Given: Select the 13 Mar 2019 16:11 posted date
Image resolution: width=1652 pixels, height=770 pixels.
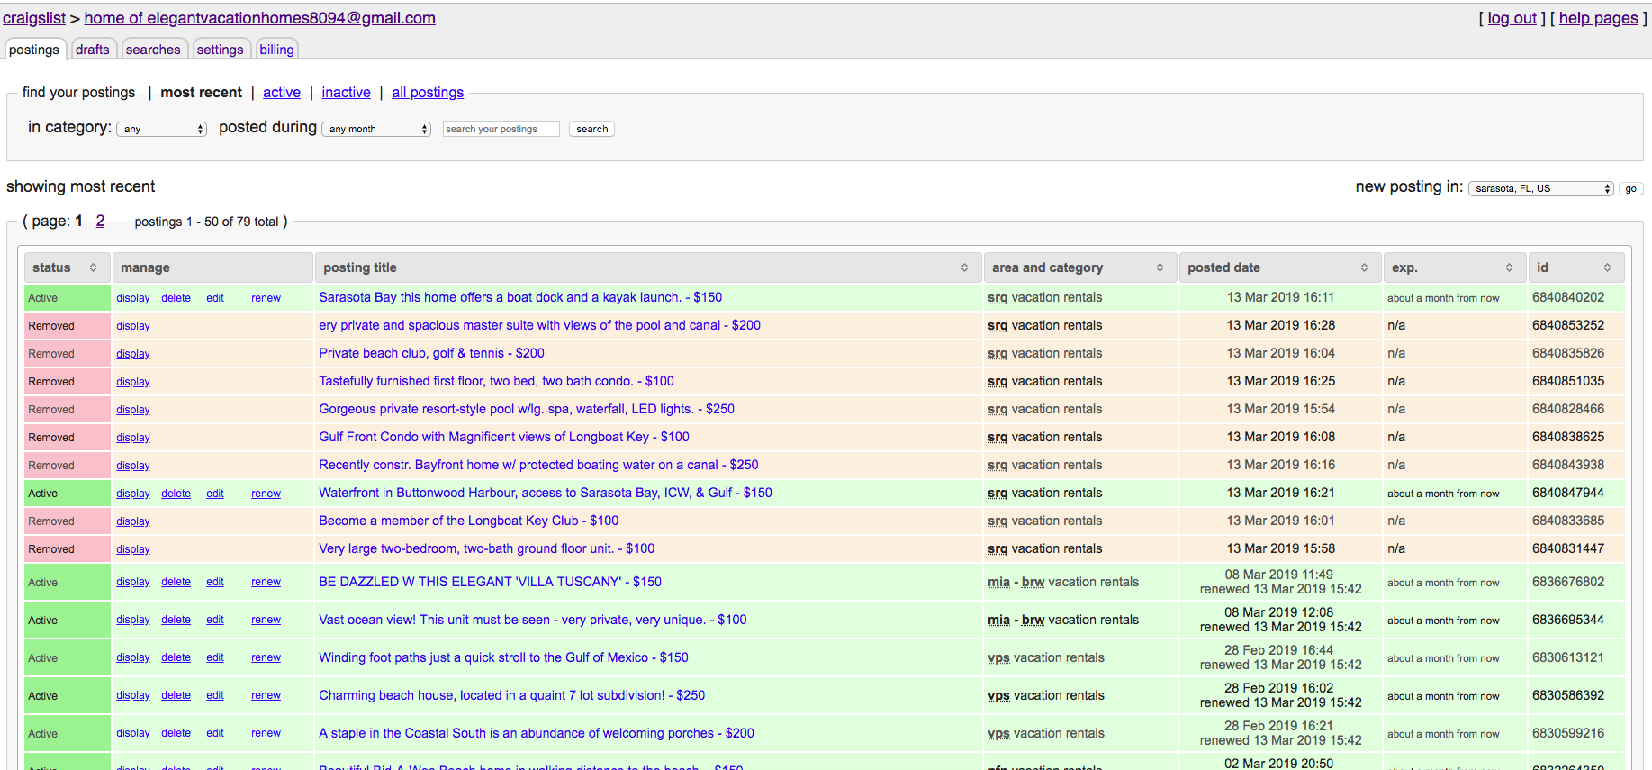Looking at the screenshot, I should click(x=1280, y=297).
